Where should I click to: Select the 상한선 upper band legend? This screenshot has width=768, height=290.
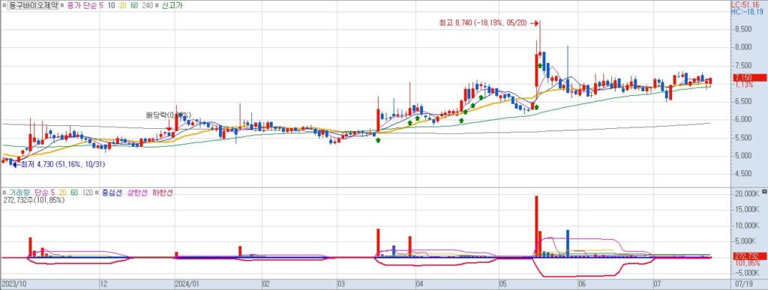click(x=137, y=193)
